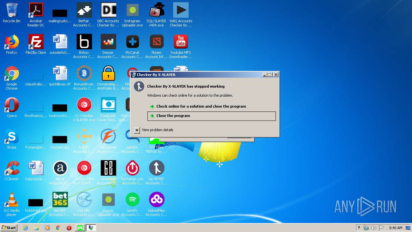Switch to the green taskbar application
The image size is (412, 232).
(80, 228)
